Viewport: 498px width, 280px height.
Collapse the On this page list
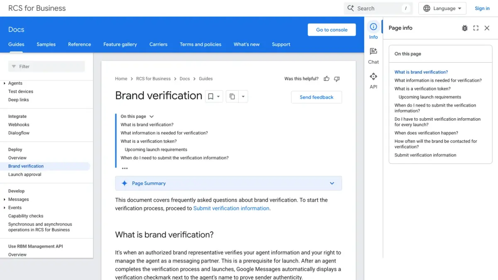coord(151,117)
